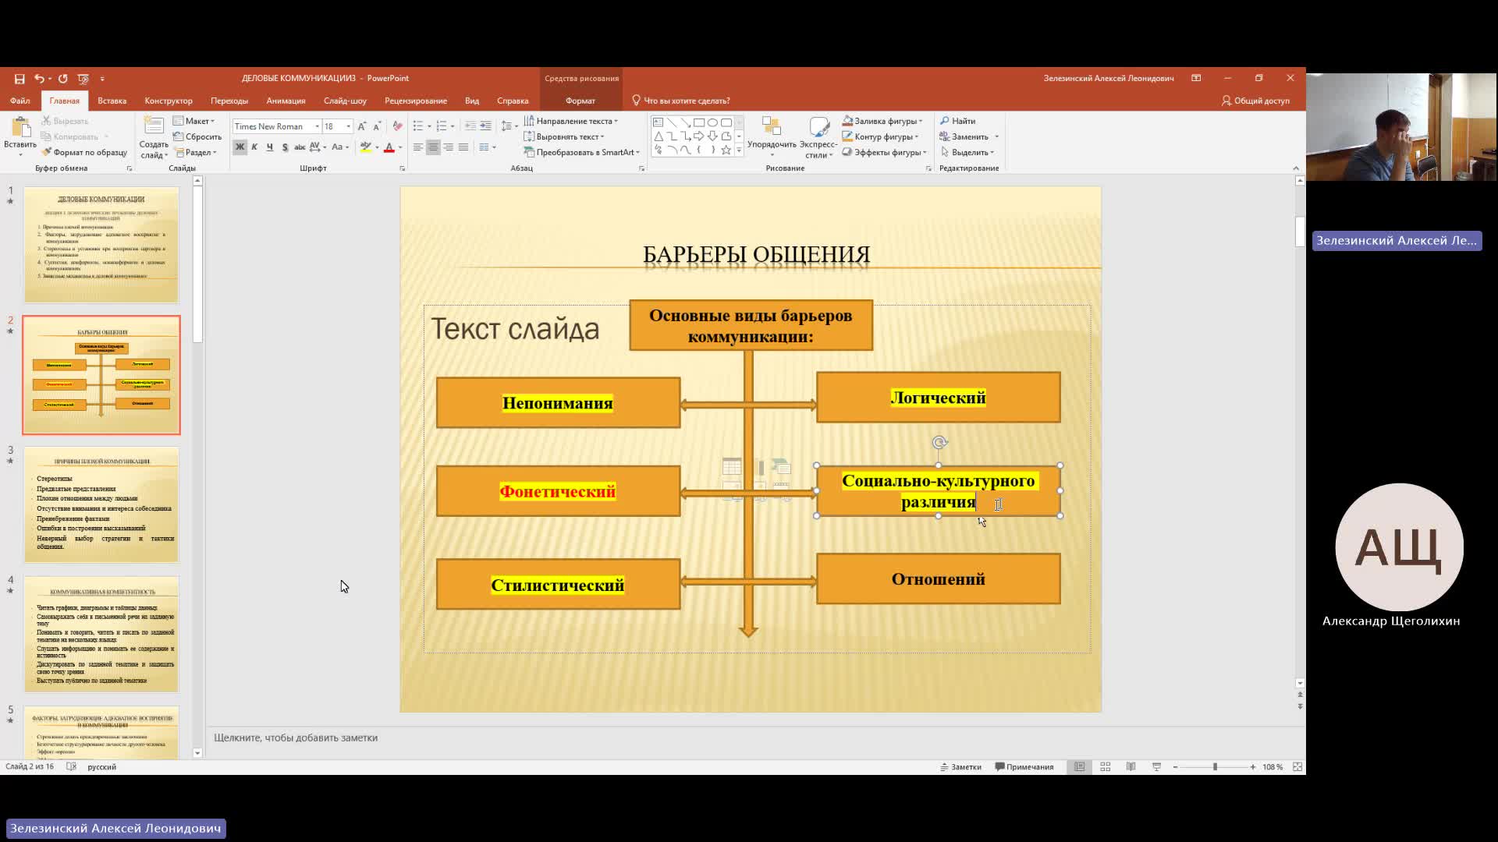This screenshot has width=1498, height=842.
Task: Switch to Slide Sorter view icon
Action: point(1105,767)
